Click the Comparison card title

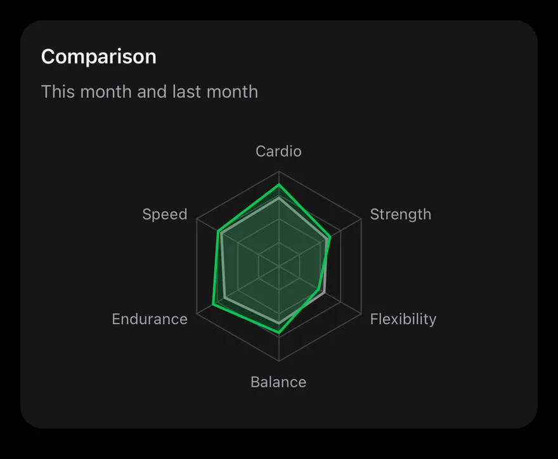tap(98, 56)
